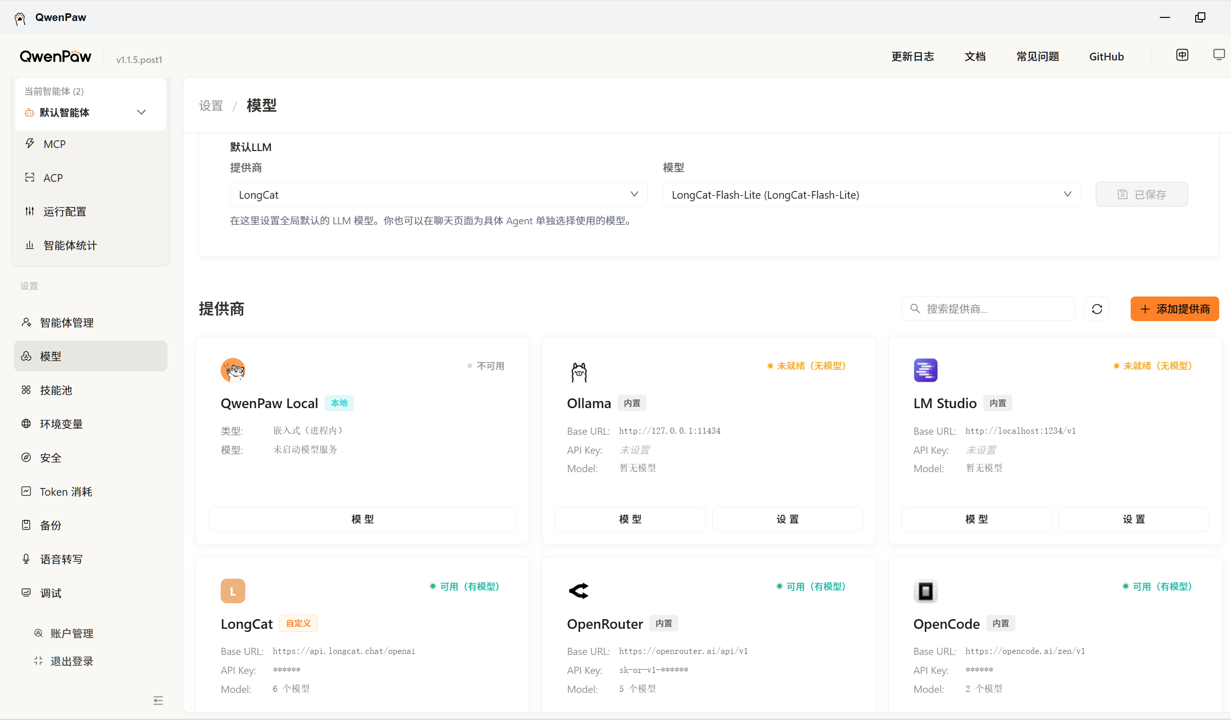Viewport: 1231px width, 720px height.
Task: Click the 智能体管理 person icon
Action: point(26,322)
